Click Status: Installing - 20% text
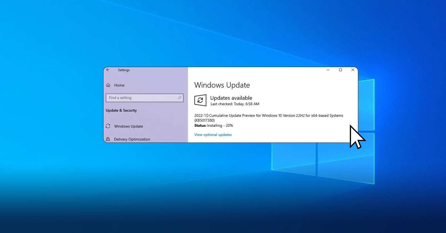The height and width of the screenshot is (233, 446). point(214,126)
